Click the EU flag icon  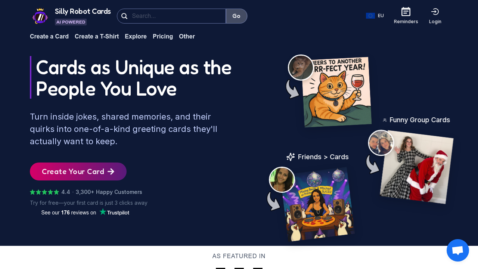pyautogui.click(x=370, y=16)
